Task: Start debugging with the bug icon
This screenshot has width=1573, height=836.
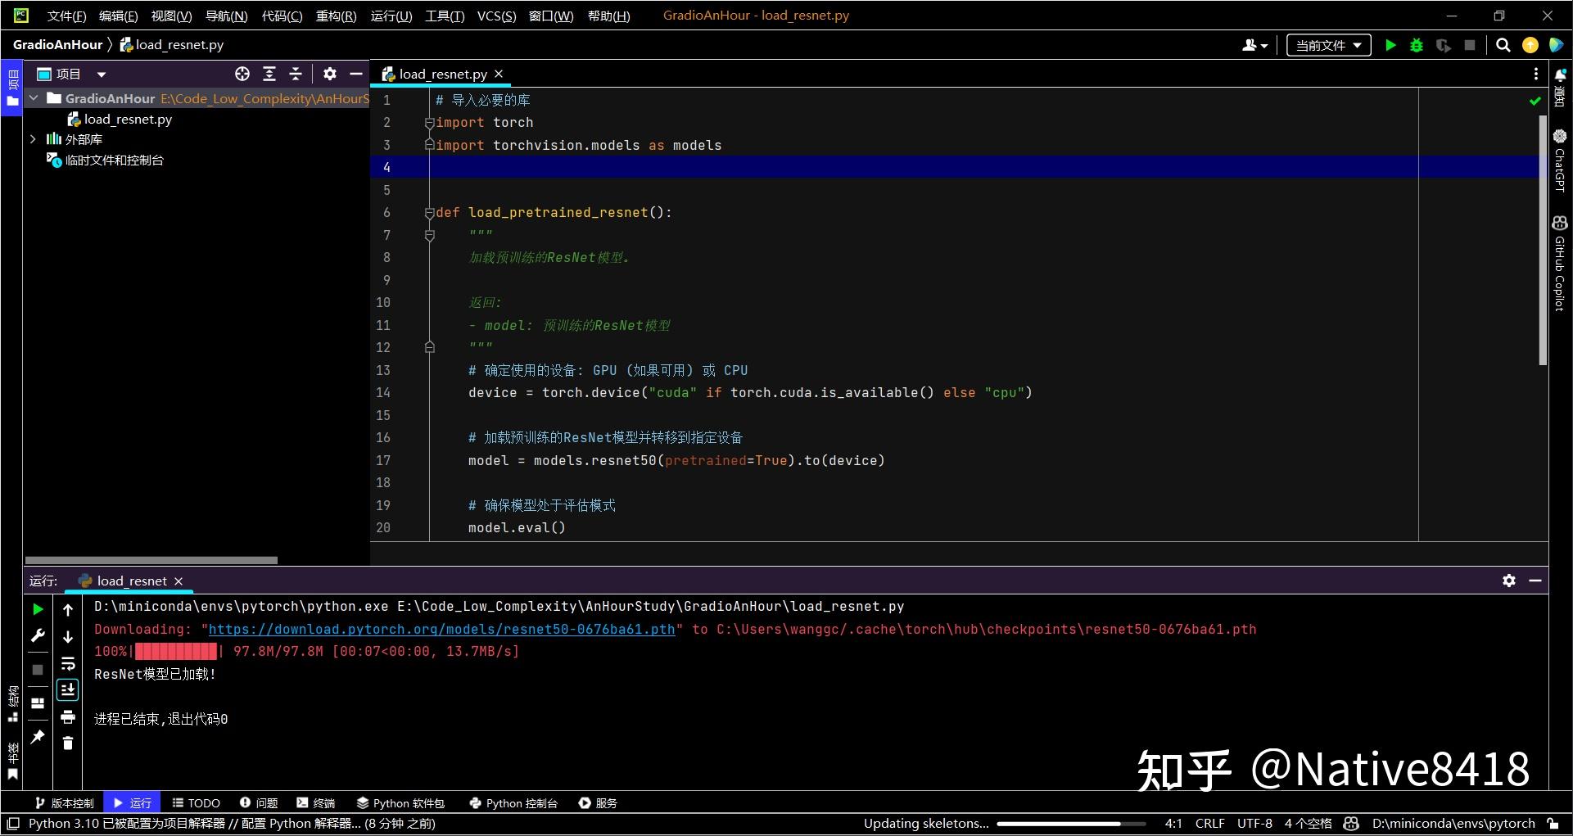Action: [x=1417, y=45]
